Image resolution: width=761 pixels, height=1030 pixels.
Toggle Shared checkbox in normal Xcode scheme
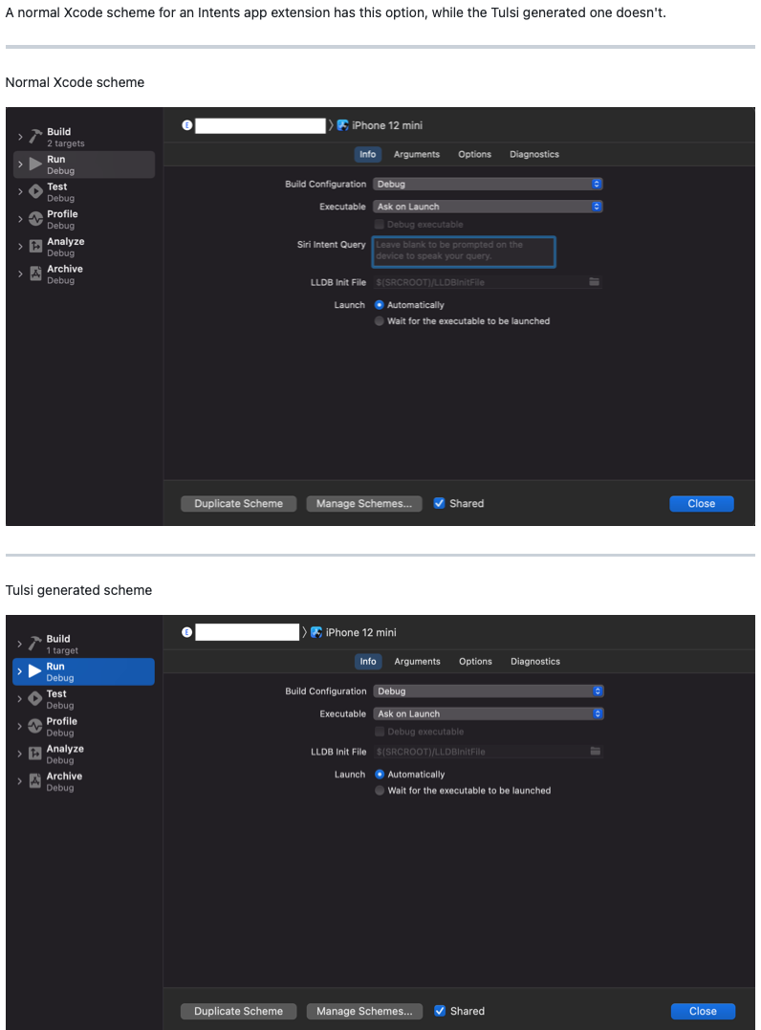point(439,503)
